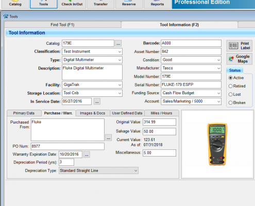Viewport: 255px width, 206px height.
Task: Click into the PO Num input field
Action: tap(67, 146)
